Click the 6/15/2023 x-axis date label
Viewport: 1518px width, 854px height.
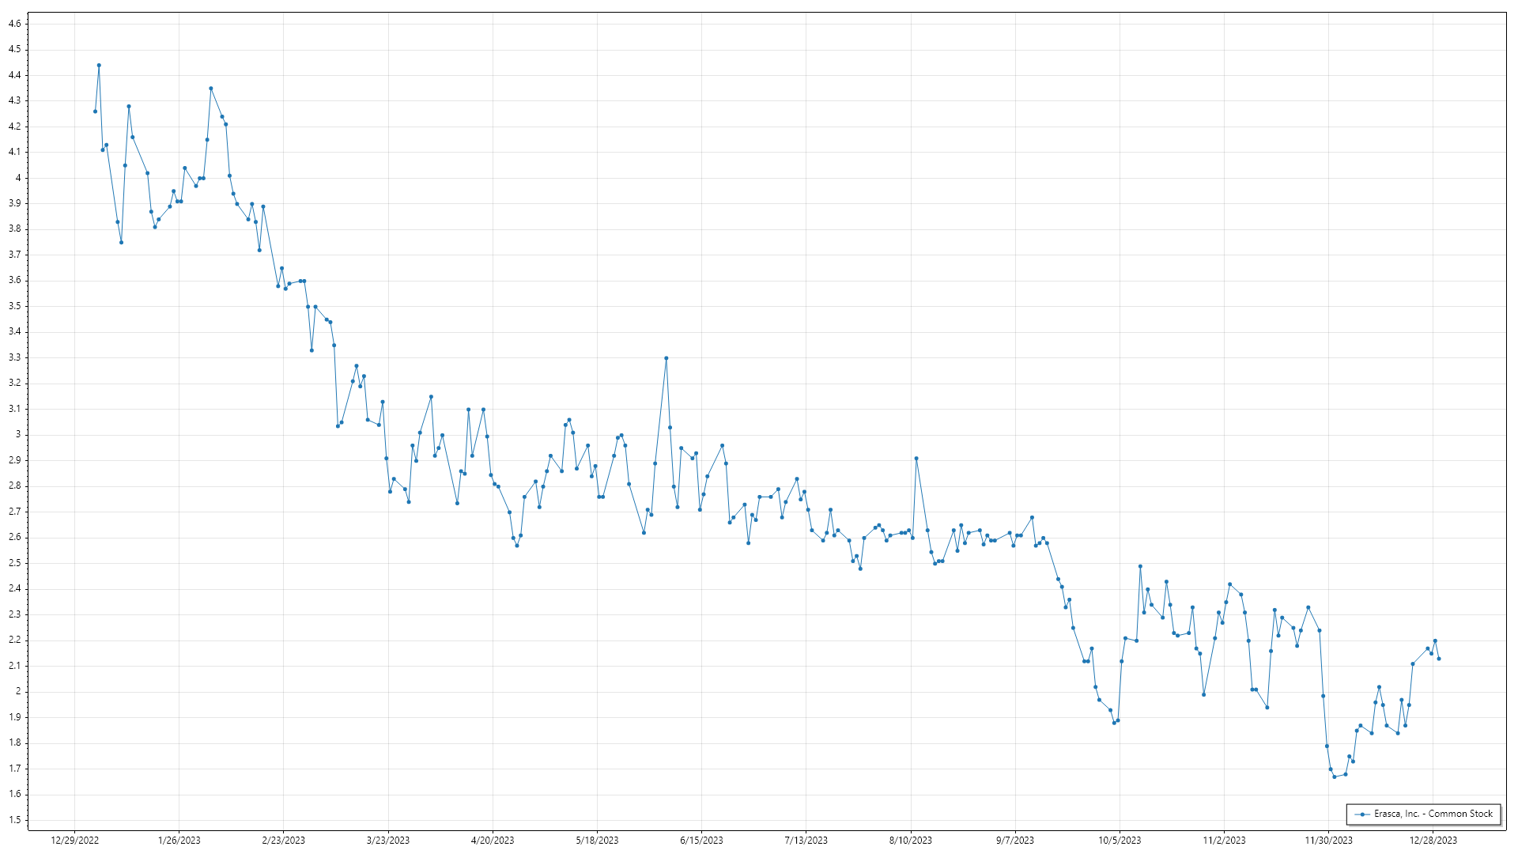(701, 841)
